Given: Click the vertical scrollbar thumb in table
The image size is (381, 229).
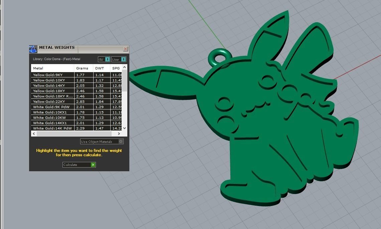Looking at the screenshot, I should tap(124, 81).
